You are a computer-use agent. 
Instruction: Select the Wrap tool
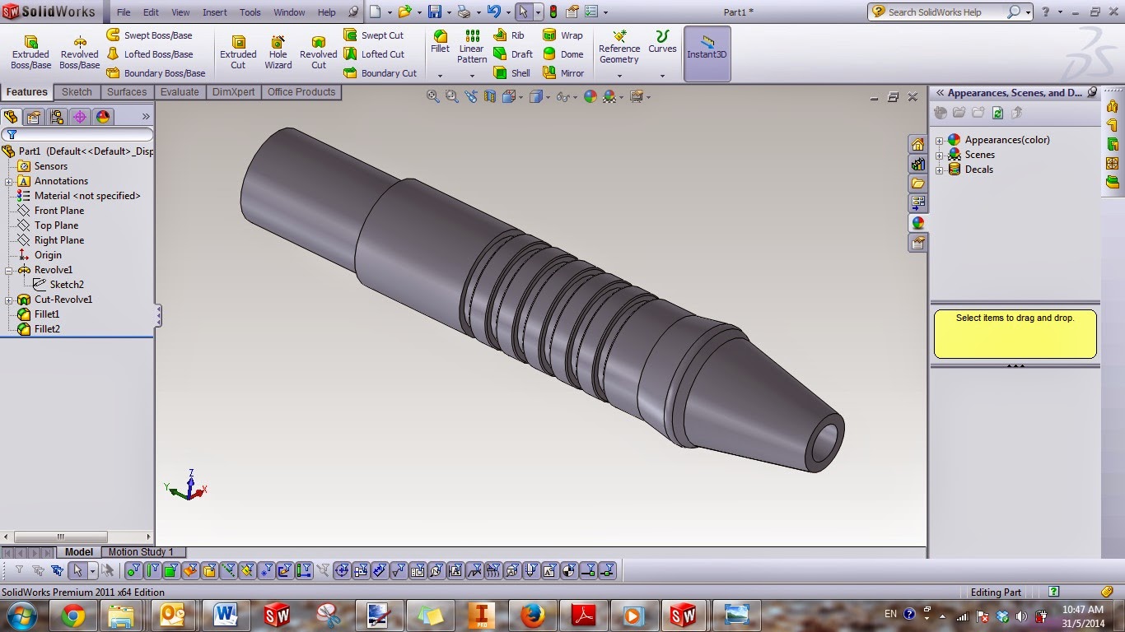tap(562, 35)
